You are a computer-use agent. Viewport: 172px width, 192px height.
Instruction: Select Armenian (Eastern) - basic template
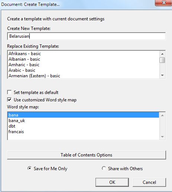84,76
